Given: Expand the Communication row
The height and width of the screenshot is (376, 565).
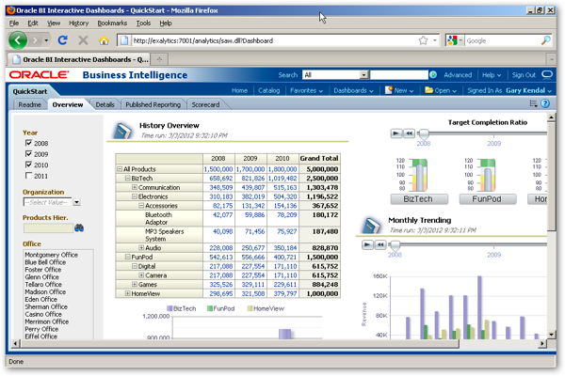Looking at the screenshot, I should pos(135,187).
